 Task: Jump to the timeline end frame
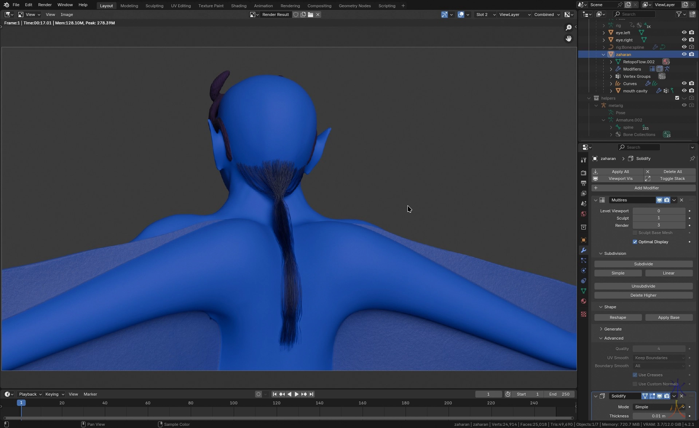(311, 394)
